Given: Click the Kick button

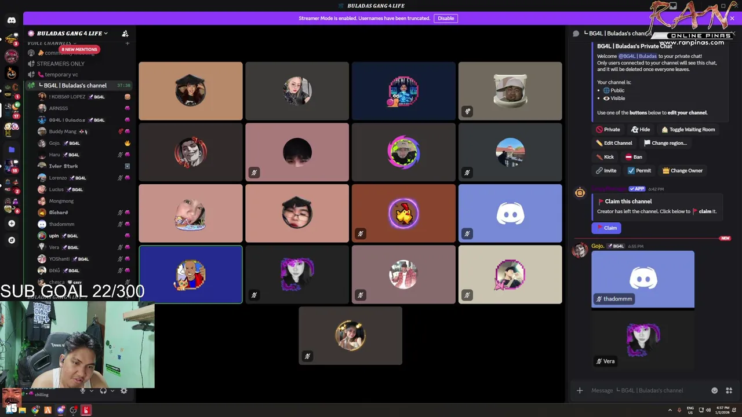Looking at the screenshot, I should pos(605,157).
